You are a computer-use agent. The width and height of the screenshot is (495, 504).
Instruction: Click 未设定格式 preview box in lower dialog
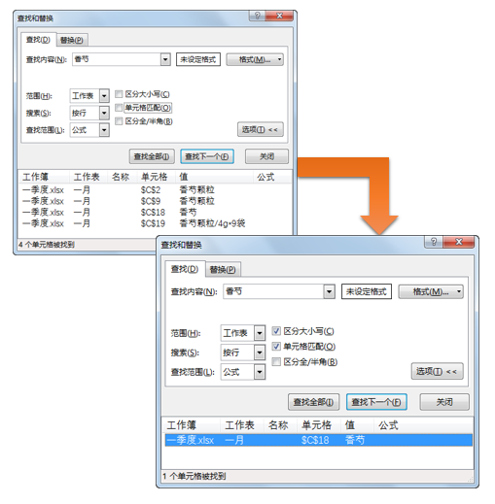click(367, 291)
